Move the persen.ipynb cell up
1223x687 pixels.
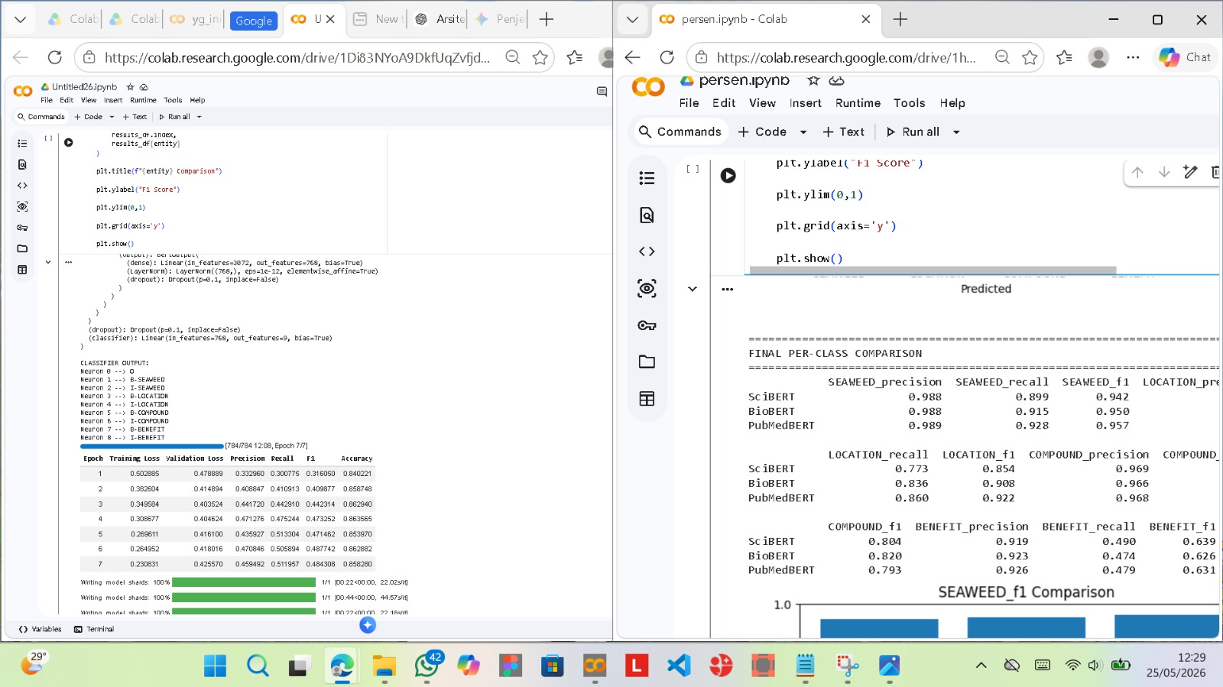tap(1137, 173)
